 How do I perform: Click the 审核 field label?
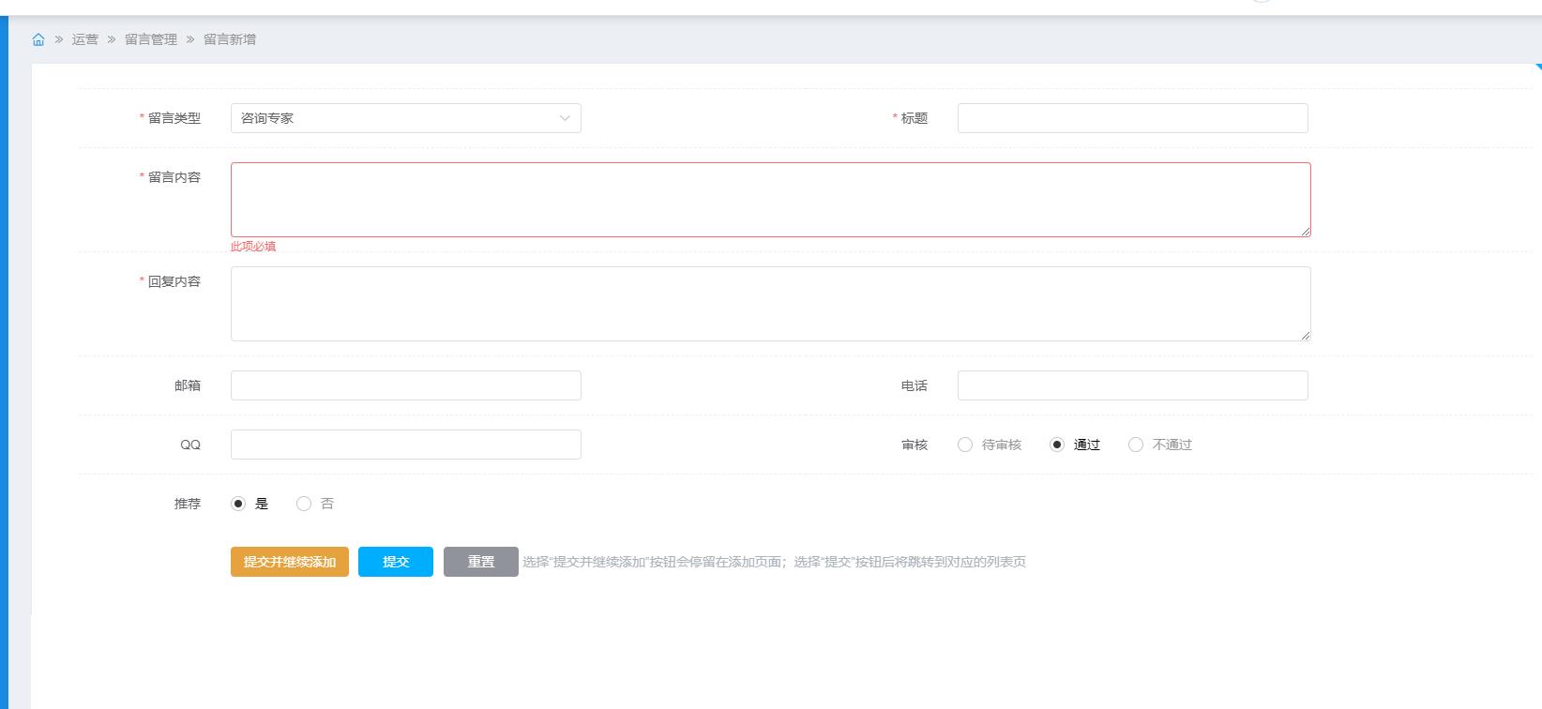pyautogui.click(x=915, y=445)
